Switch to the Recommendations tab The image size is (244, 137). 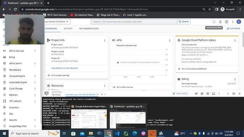point(89,29)
